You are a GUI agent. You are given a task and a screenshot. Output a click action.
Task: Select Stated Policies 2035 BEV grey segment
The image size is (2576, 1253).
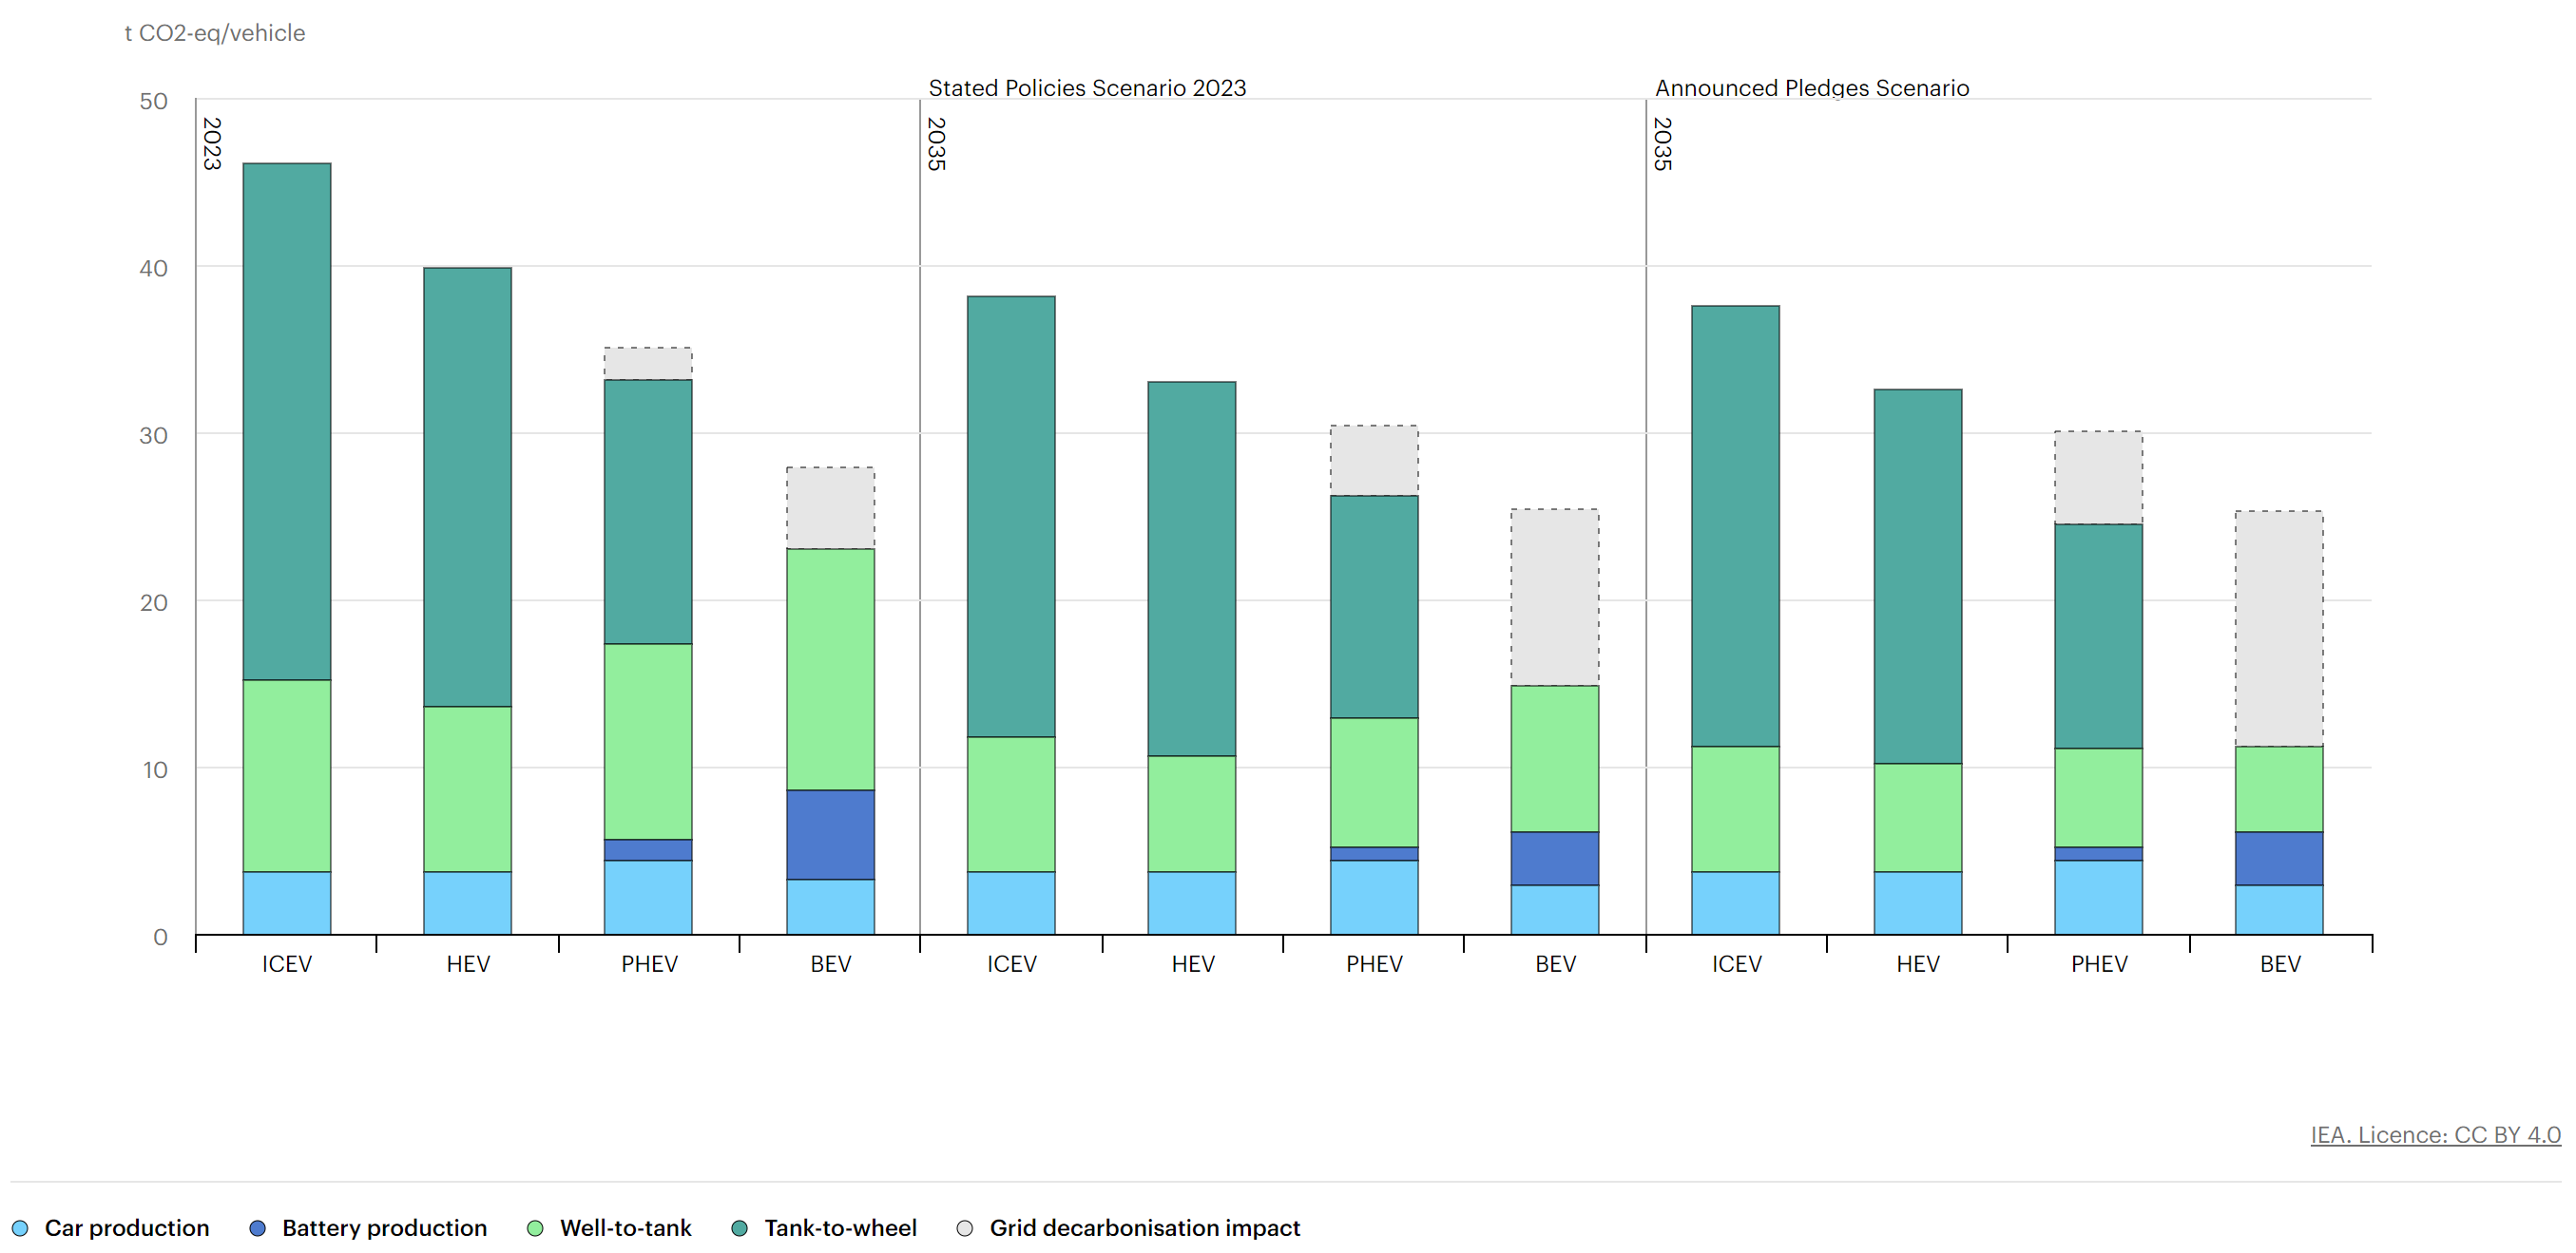(1554, 597)
